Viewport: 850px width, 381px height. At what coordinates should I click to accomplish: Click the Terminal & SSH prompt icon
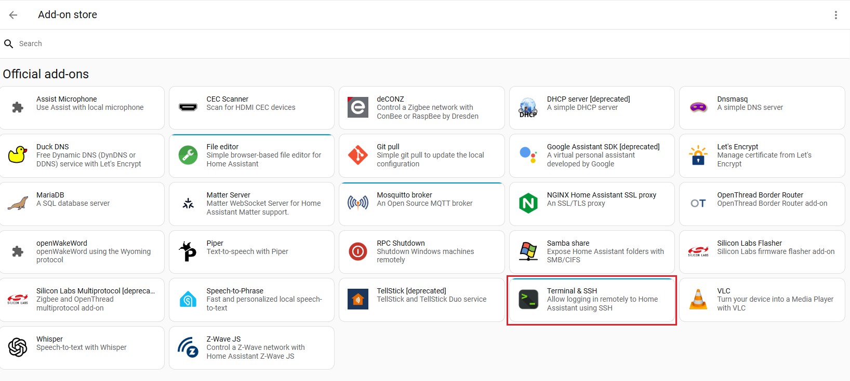click(x=528, y=299)
